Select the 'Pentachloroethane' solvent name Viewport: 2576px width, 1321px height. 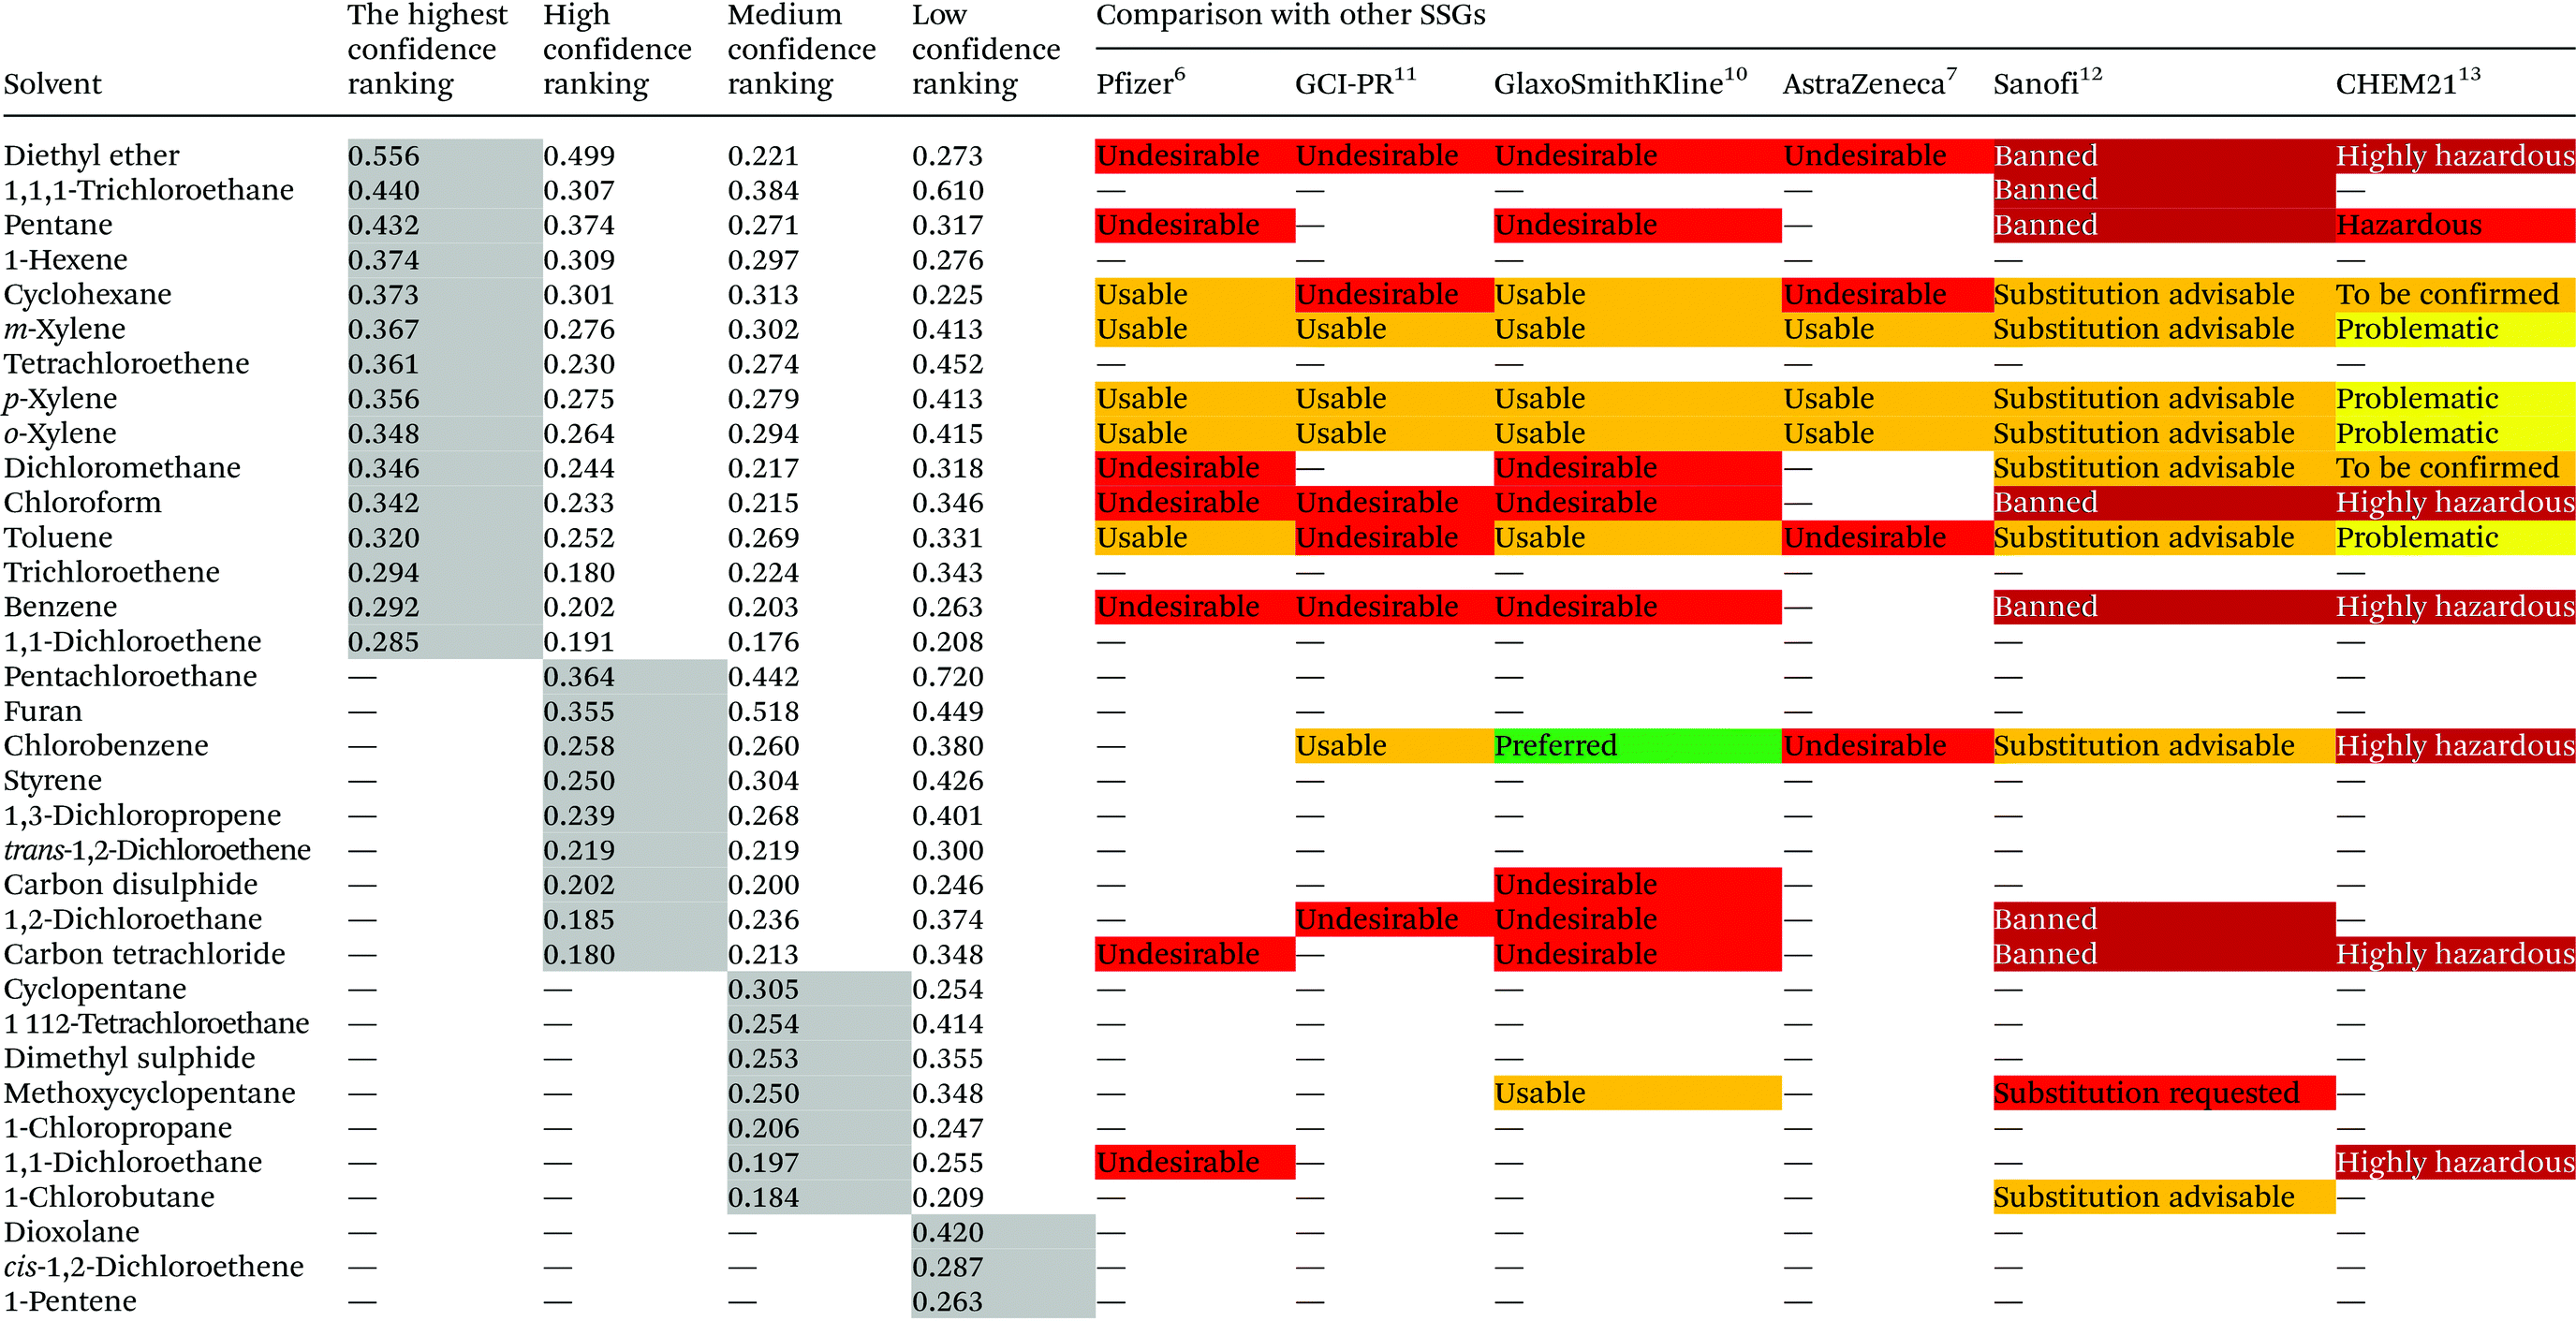point(130,677)
